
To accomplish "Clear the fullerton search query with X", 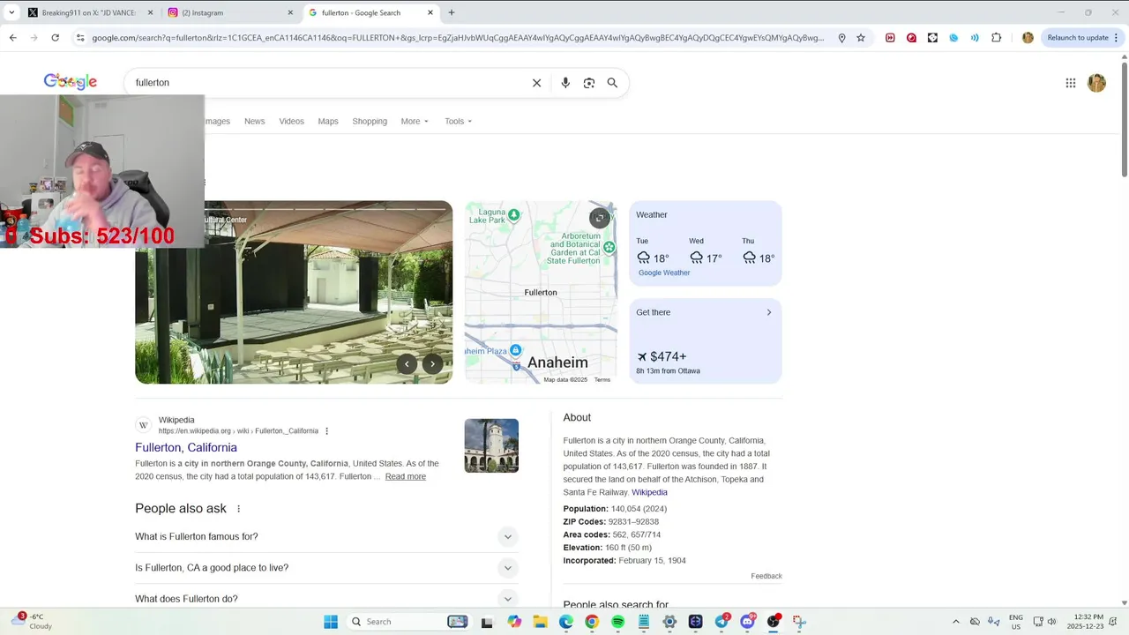I will [x=536, y=83].
